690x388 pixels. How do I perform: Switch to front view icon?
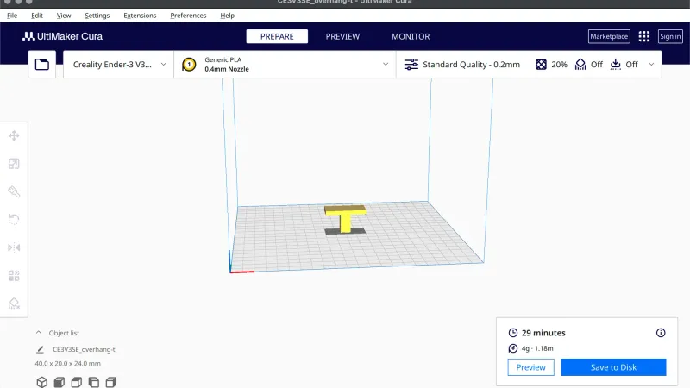[59, 382]
